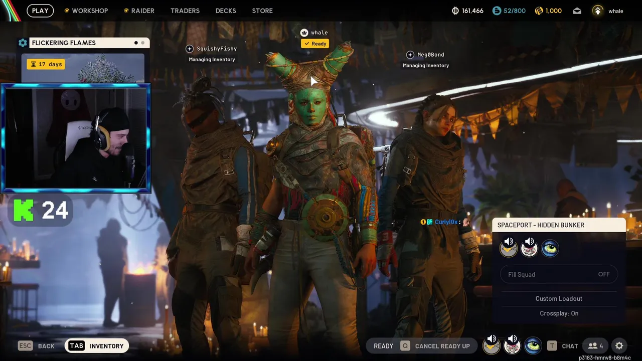Open the CHAT panel
Screen dimensions: 642x361
point(570,346)
